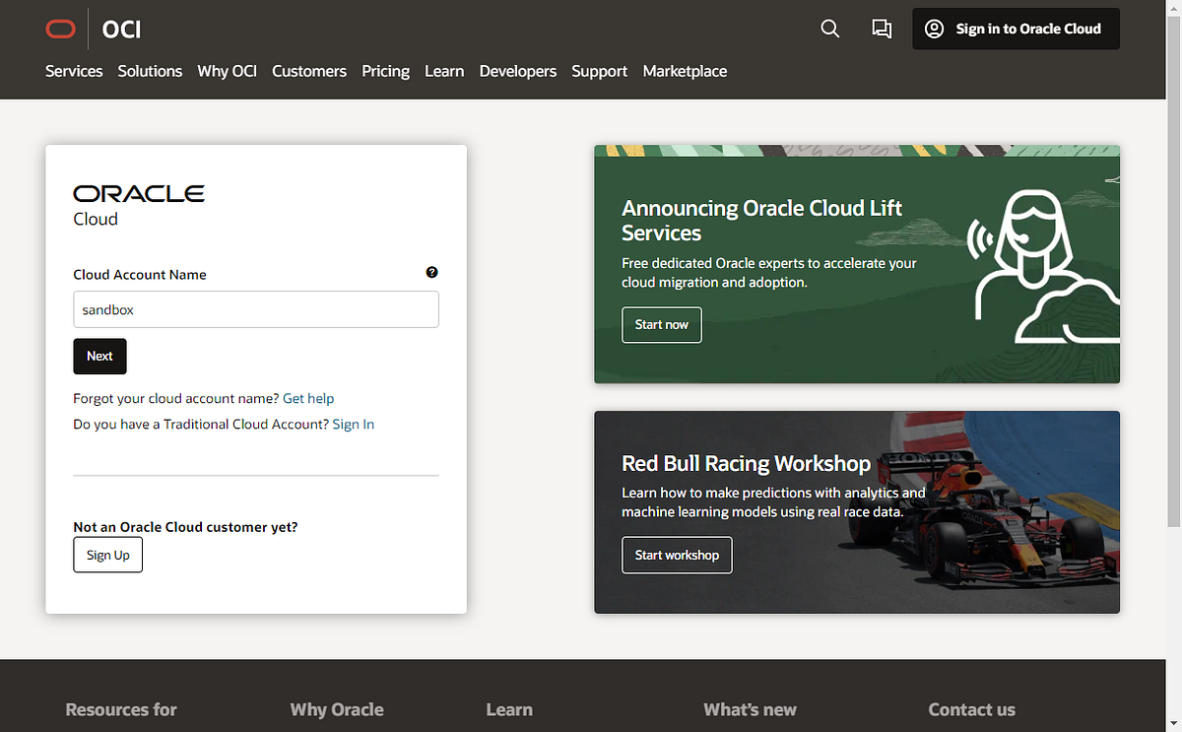Click Start now for Cloud Lift Services
This screenshot has height=732, width=1182.
(661, 324)
